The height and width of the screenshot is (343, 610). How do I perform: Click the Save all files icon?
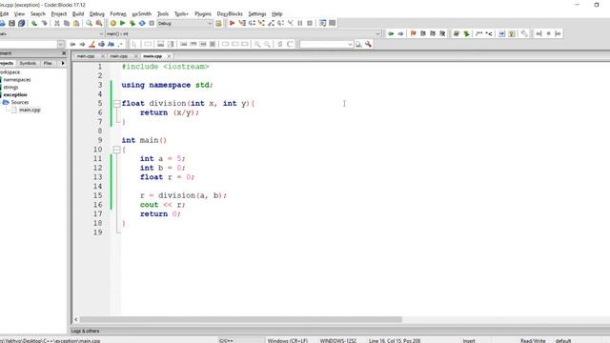pyautogui.click(x=21, y=23)
